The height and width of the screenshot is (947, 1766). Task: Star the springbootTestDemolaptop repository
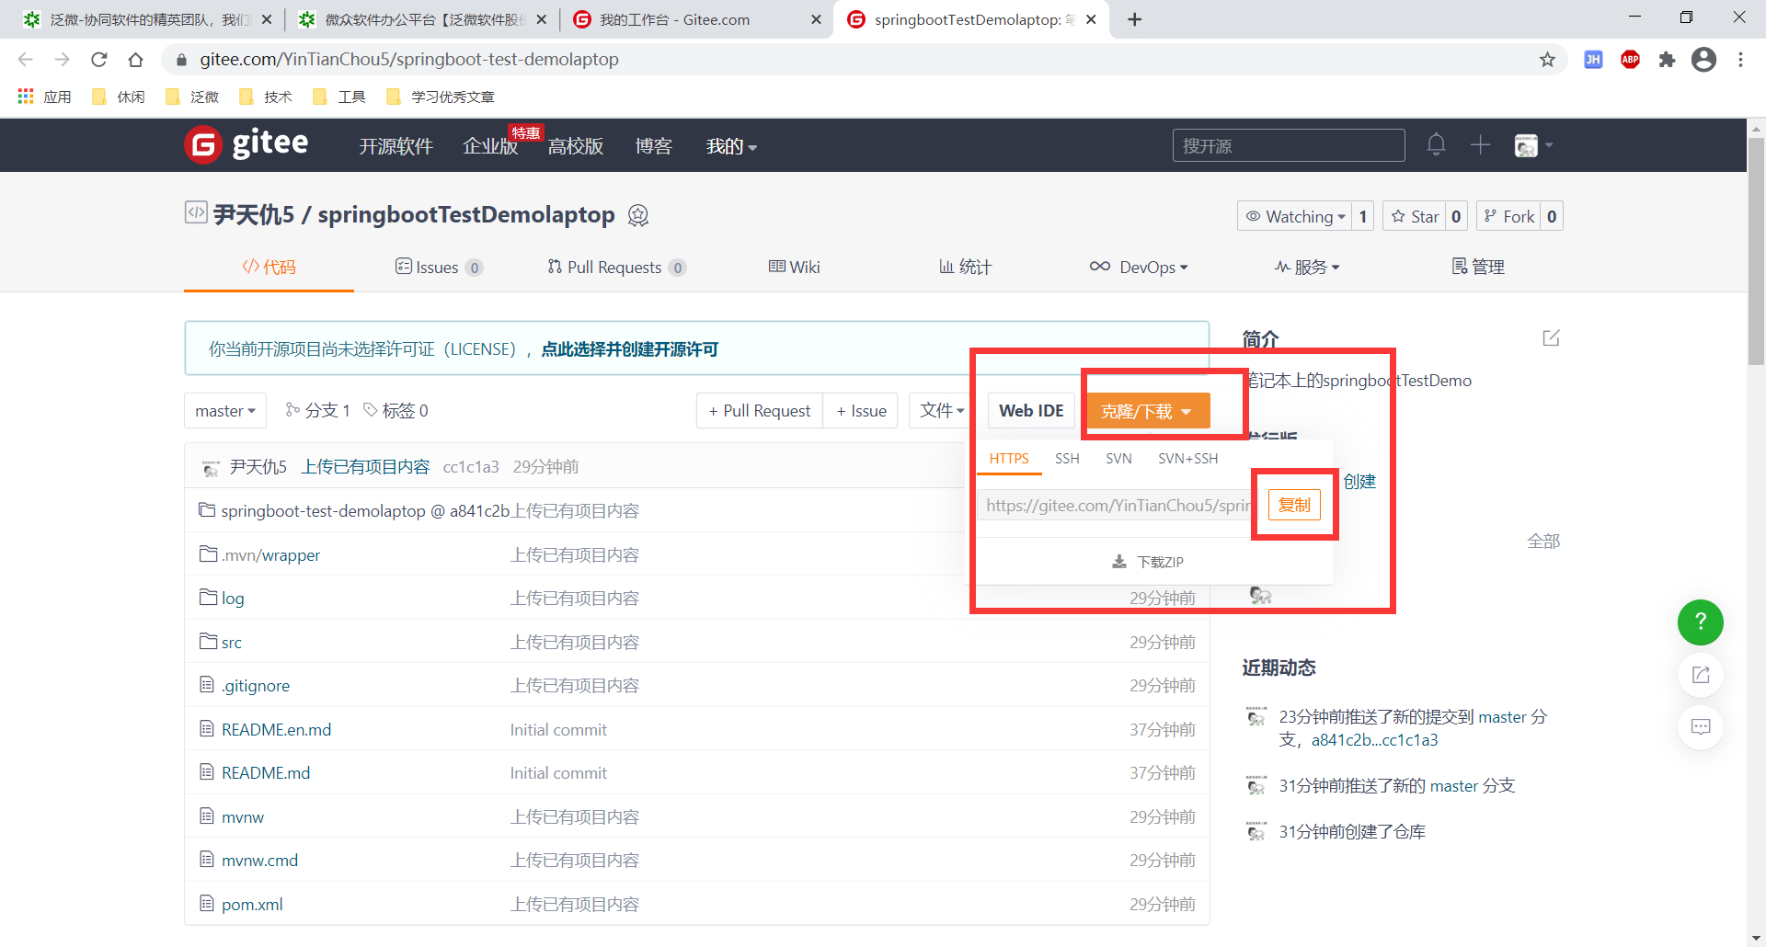tap(1416, 215)
